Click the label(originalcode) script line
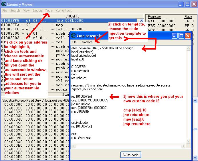The height and width of the screenshot is (161, 198). (x=84, y=56)
